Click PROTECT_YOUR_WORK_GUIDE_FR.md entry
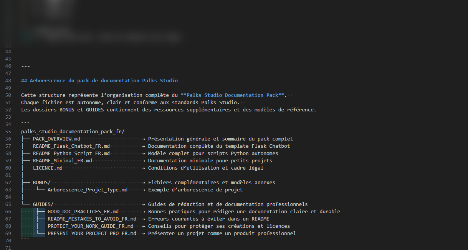This screenshot has height=250, width=468. click(90, 226)
